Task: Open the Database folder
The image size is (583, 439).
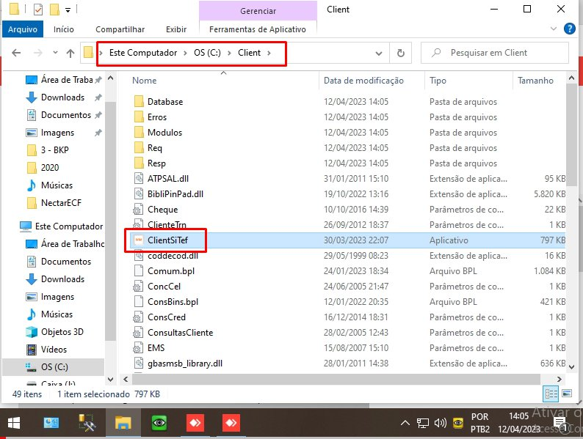Action: coord(164,102)
